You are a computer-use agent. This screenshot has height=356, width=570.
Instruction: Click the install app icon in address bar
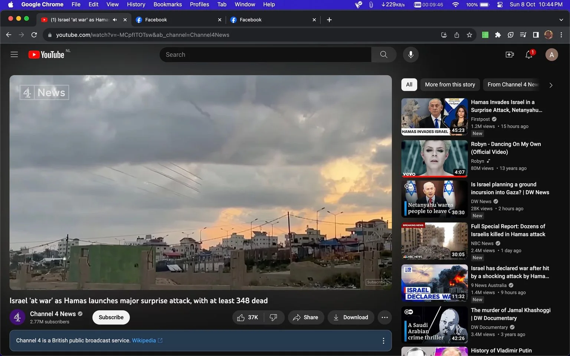[x=444, y=35]
